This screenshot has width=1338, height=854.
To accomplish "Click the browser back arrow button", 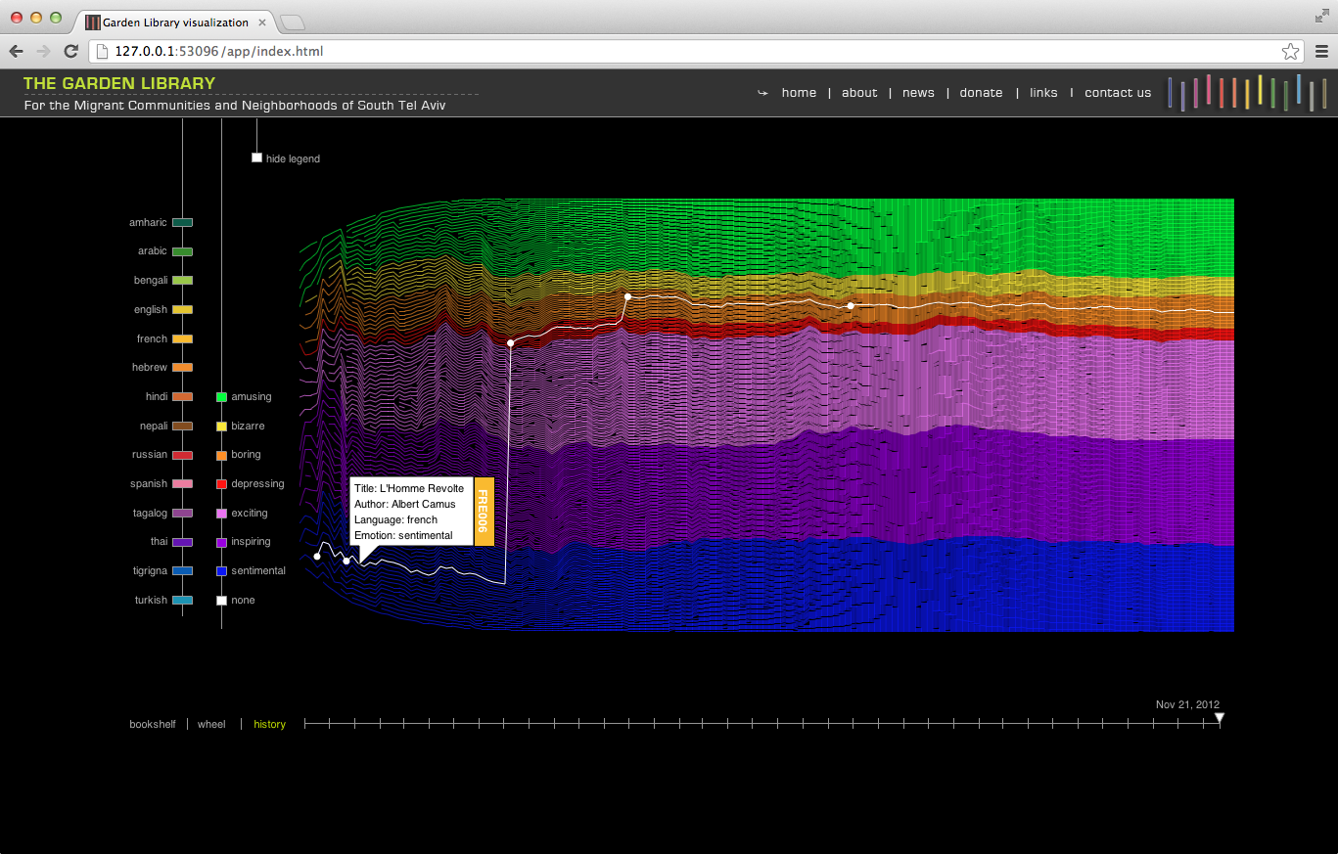I will coord(17,52).
